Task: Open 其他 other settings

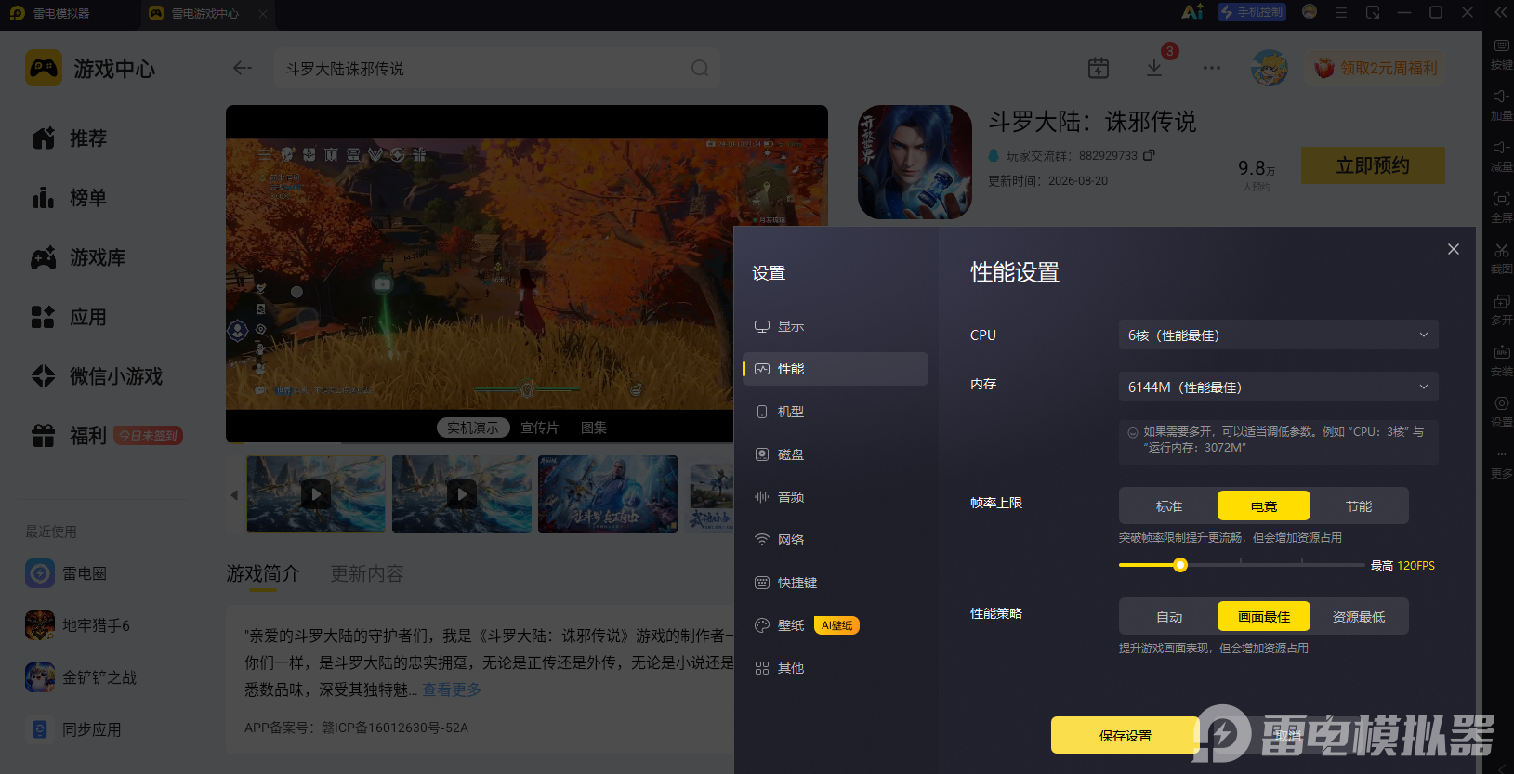Action: [836, 668]
